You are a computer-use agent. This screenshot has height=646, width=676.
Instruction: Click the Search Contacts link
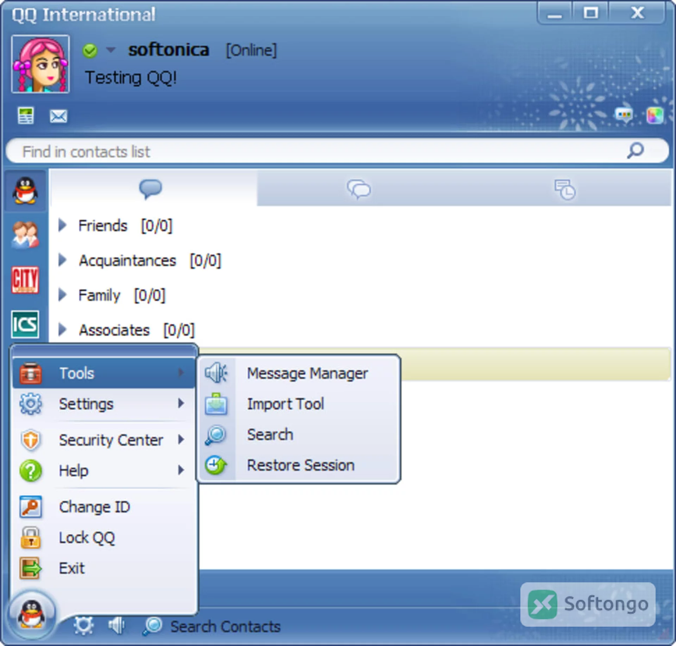225,627
